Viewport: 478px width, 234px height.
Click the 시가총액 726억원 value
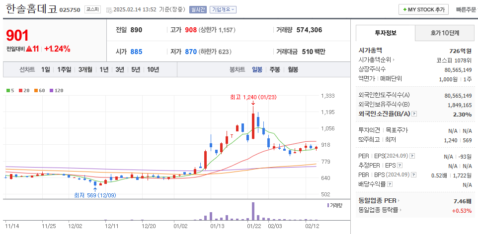pyautogui.click(x=461, y=51)
